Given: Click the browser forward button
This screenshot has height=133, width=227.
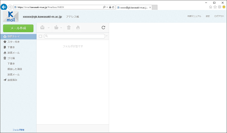Looking at the screenshot, I should pos(10,7).
